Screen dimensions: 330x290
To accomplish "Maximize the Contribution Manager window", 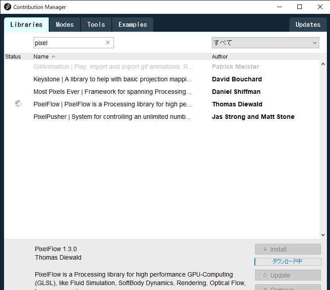I will click(x=300, y=7).
